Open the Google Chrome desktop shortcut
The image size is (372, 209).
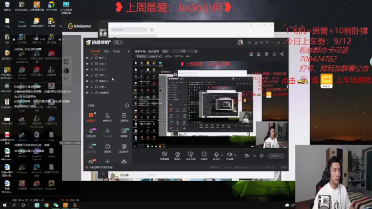pos(22,72)
